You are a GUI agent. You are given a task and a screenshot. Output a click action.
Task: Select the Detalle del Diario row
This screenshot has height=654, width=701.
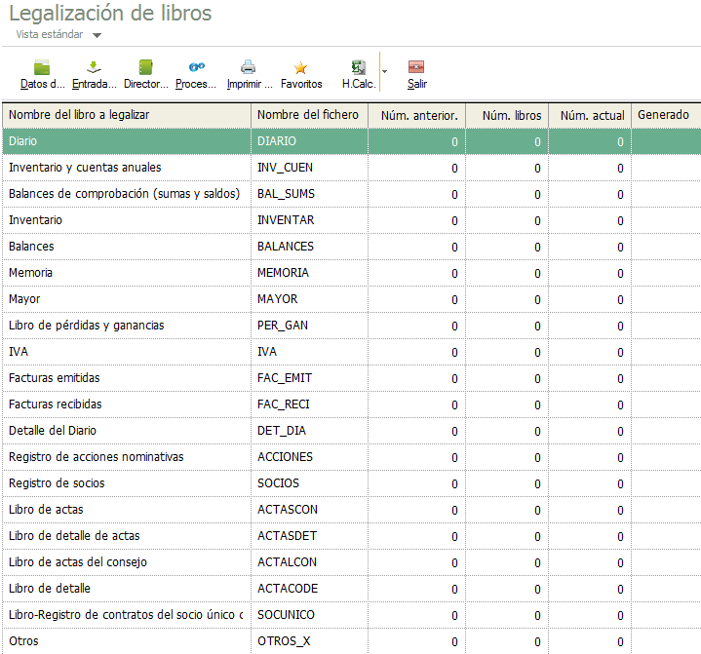point(352,431)
